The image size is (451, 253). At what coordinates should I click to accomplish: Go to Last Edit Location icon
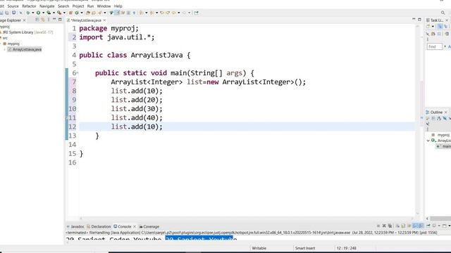pos(162,13)
